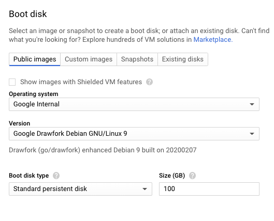Viewport: 274px width, 221px height.
Task: Select the Public images tab
Action: 35,59
